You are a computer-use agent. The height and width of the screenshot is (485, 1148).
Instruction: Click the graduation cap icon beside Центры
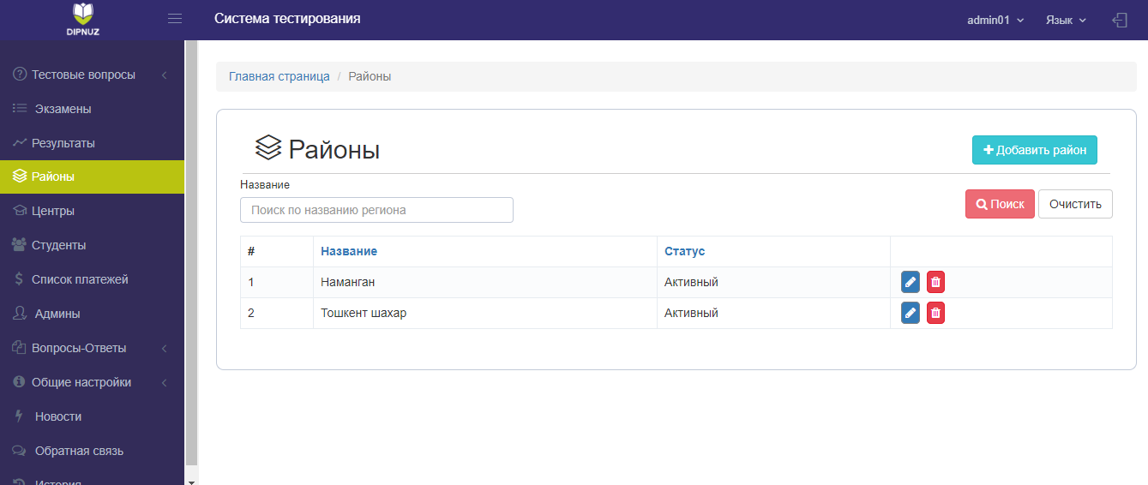point(20,211)
